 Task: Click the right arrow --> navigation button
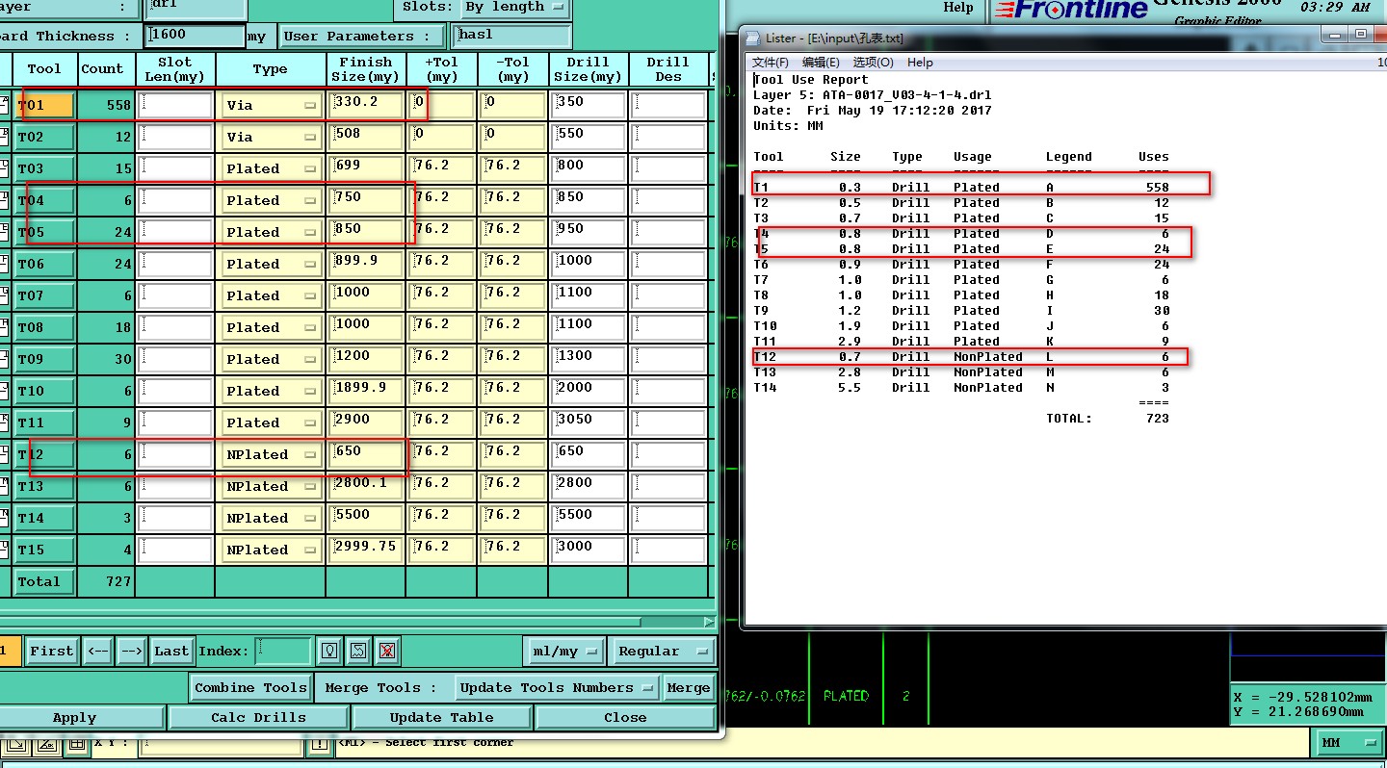pos(131,651)
